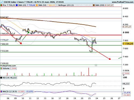The image size is (134, 100).
Task: Click the grey Bollinger legend swatch
Action: 57,5
